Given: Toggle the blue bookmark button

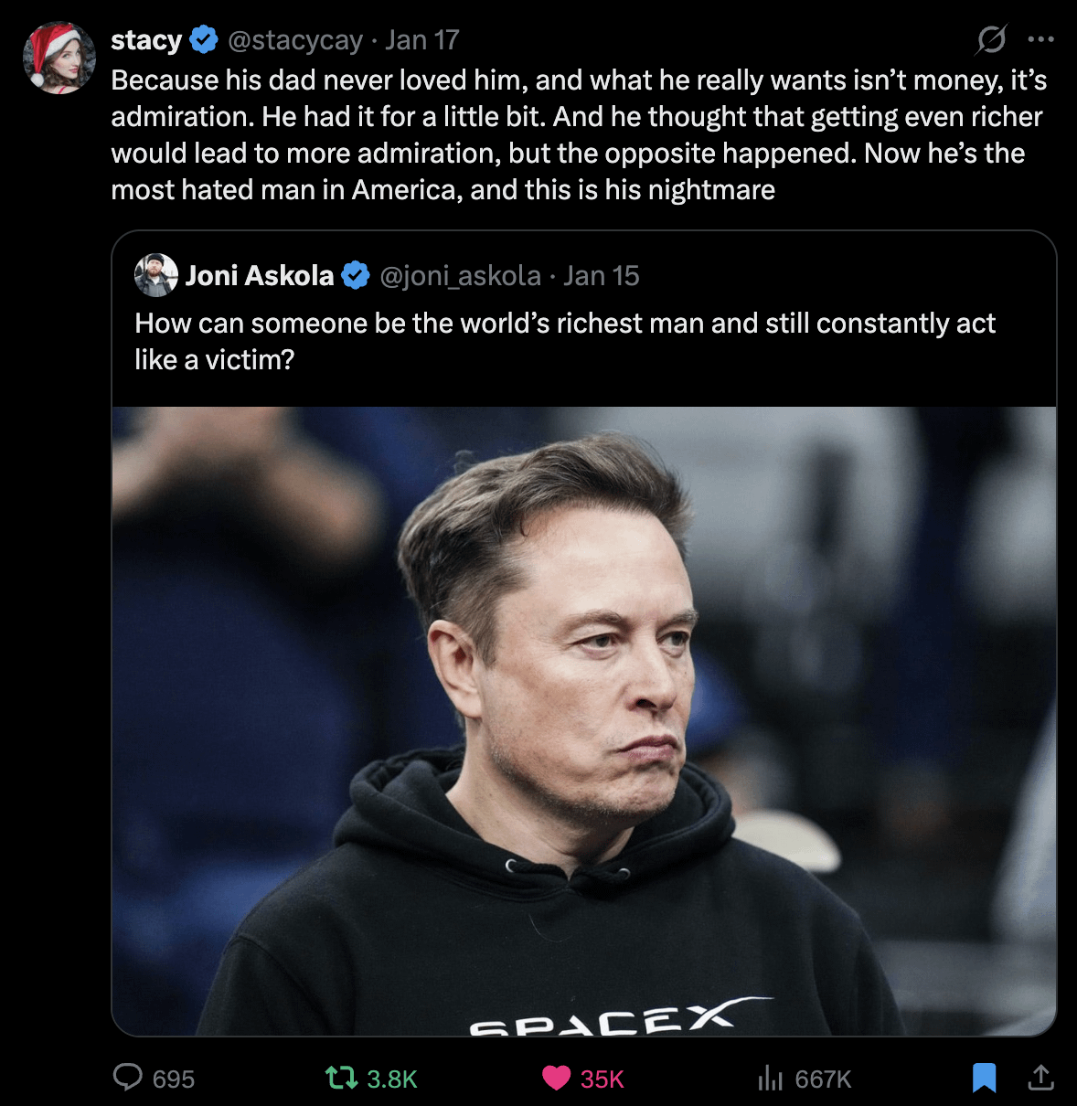Looking at the screenshot, I should (x=984, y=1078).
